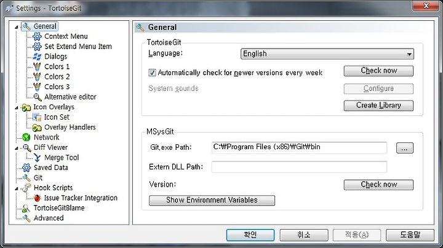
Task: Open Colors 1 settings
Action: pyautogui.click(x=57, y=66)
